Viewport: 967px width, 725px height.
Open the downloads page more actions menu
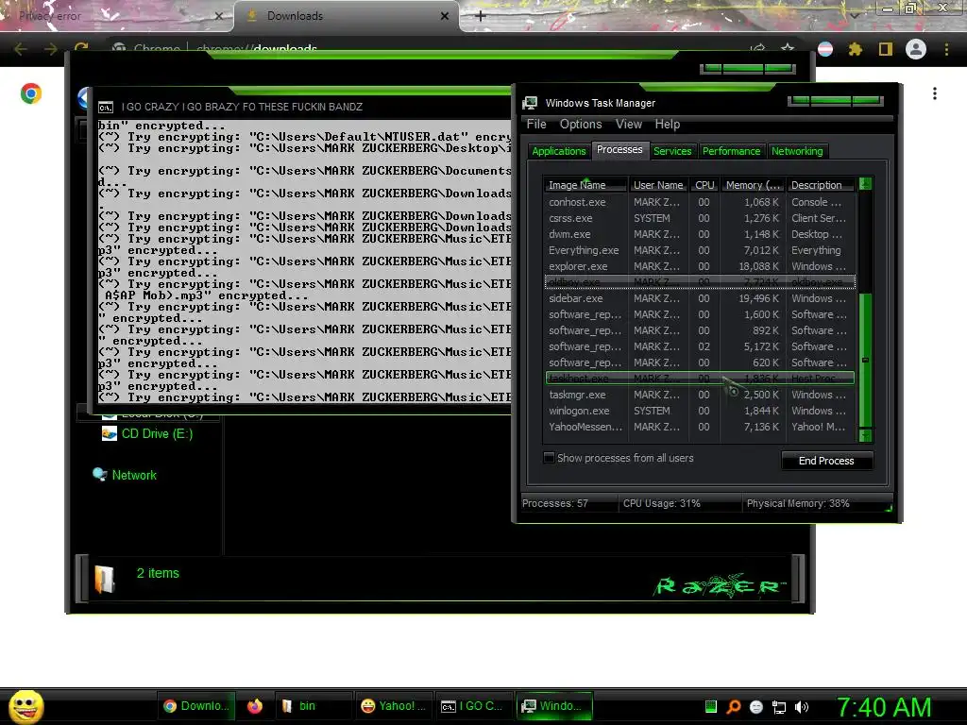click(935, 93)
